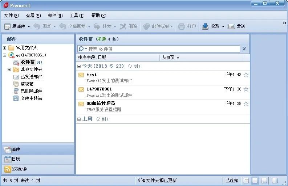Expand the 上周 email group

pos(79,119)
